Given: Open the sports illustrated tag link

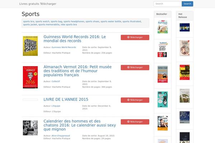Looking at the screenshot, I should 132,21.
